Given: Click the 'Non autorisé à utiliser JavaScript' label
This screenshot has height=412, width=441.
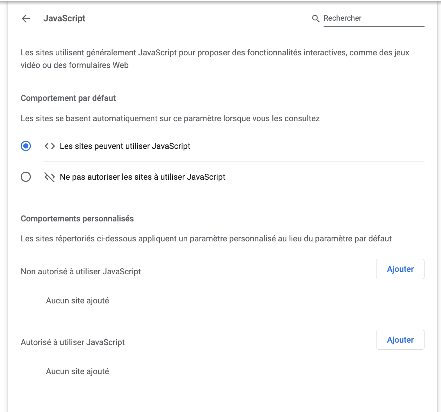Looking at the screenshot, I should [81, 271].
